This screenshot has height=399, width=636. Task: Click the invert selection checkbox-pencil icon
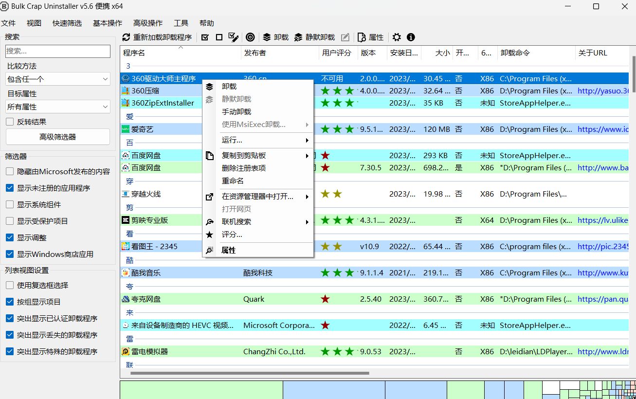pyautogui.click(x=233, y=37)
